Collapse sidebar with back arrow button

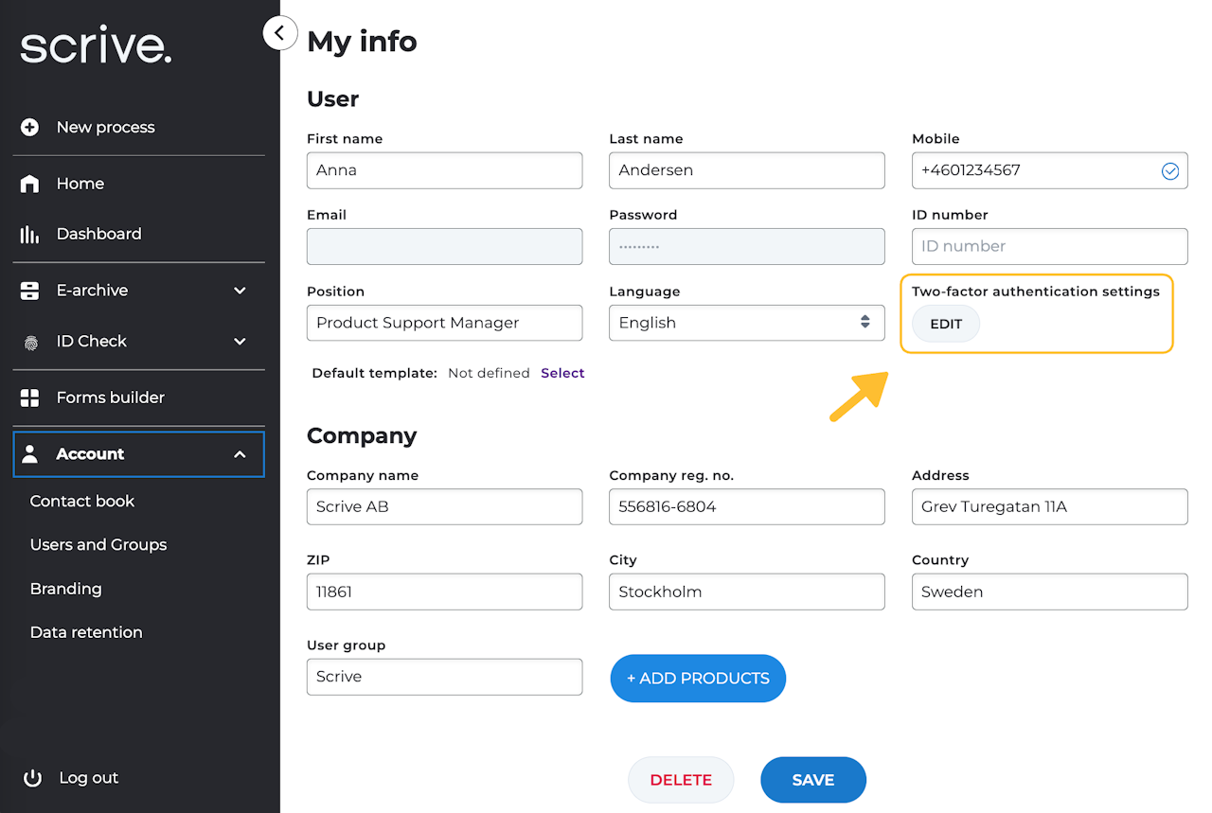coord(279,33)
